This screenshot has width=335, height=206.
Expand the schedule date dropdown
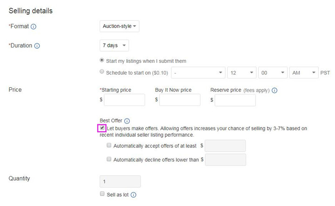(198, 73)
